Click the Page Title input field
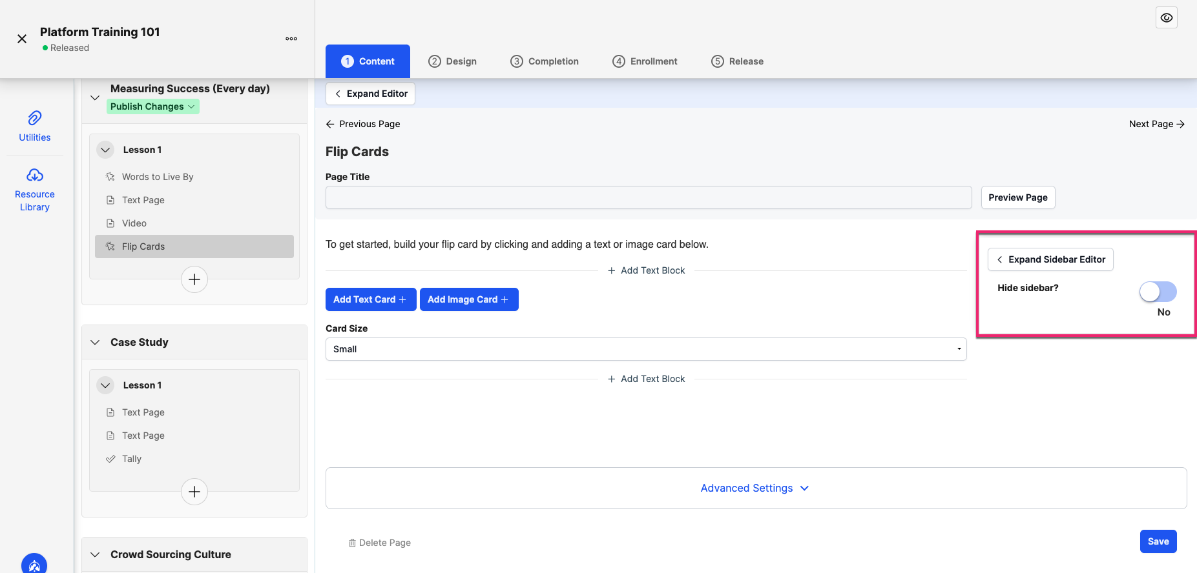The image size is (1197, 573). pyautogui.click(x=649, y=197)
